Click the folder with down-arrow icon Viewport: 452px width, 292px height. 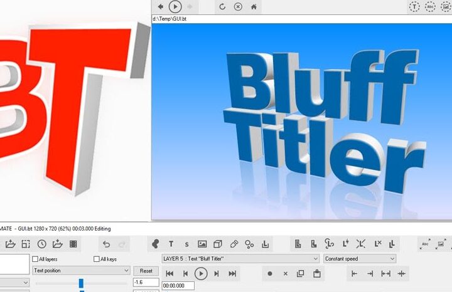point(57,244)
